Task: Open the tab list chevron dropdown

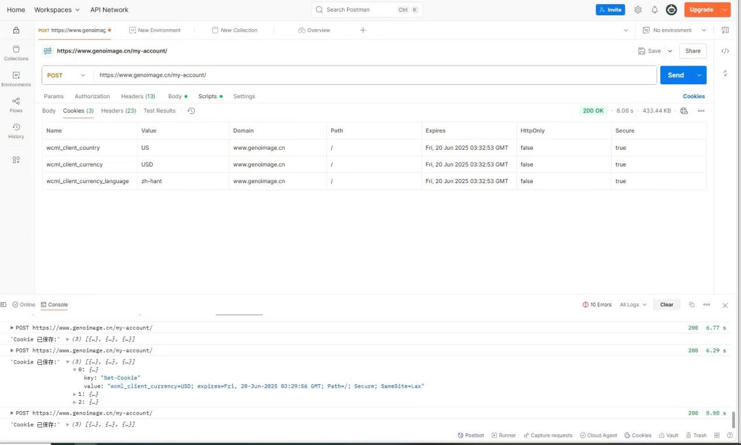Action: tap(626, 30)
